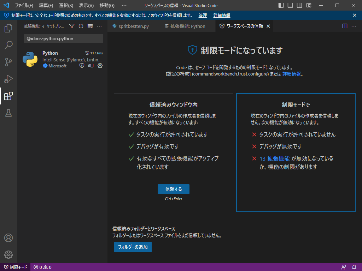The height and width of the screenshot is (271, 362).
Task: Click 管理 link in restricted mode banner
Action: coord(203,16)
